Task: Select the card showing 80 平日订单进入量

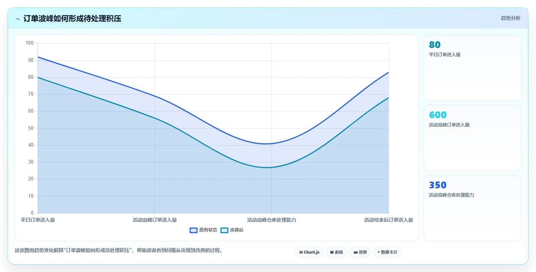Action: (472, 68)
